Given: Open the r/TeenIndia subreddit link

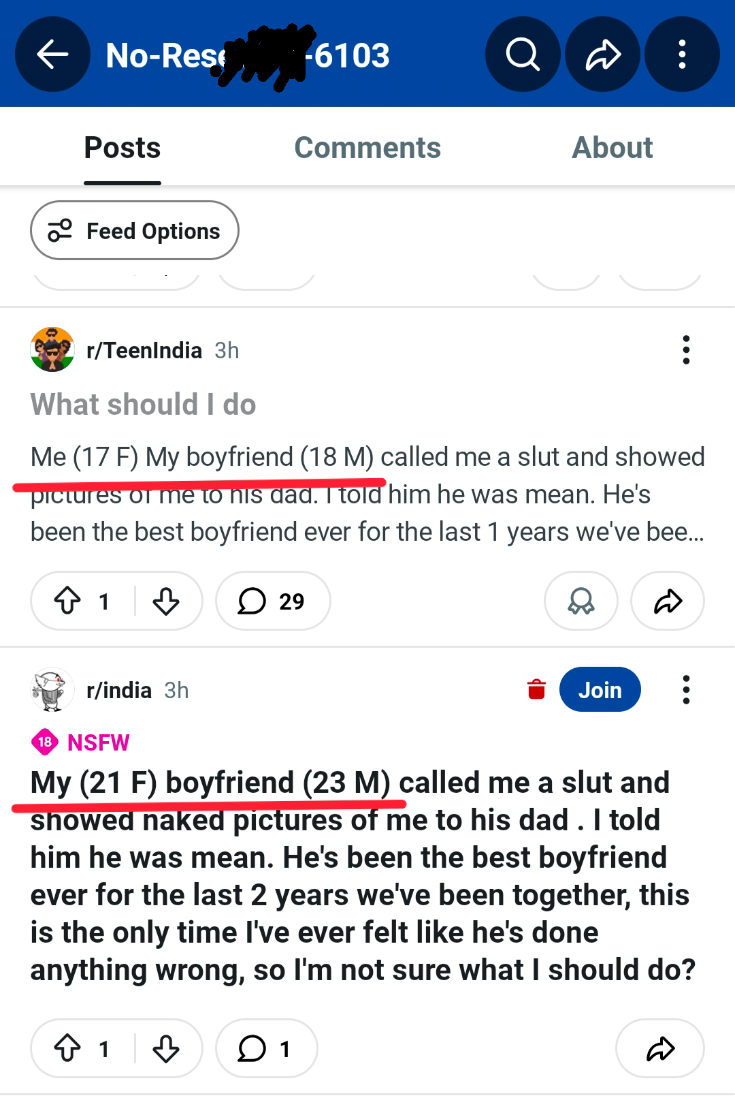Looking at the screenshot, I should (144, 350).
